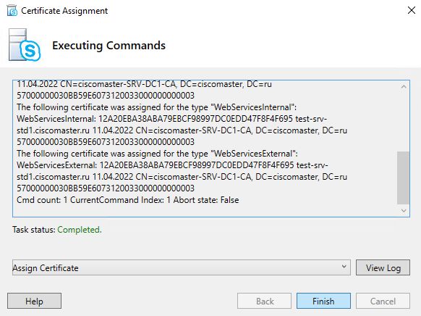
Task: Click the empty scrollbar track above the thumb
Action: [404, 122]
